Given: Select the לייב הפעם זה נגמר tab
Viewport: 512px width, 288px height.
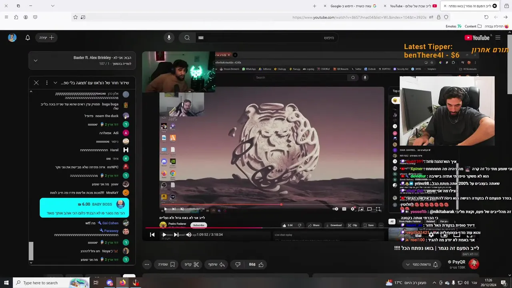Looking at the screenshot, I should (x=470, y=6).
